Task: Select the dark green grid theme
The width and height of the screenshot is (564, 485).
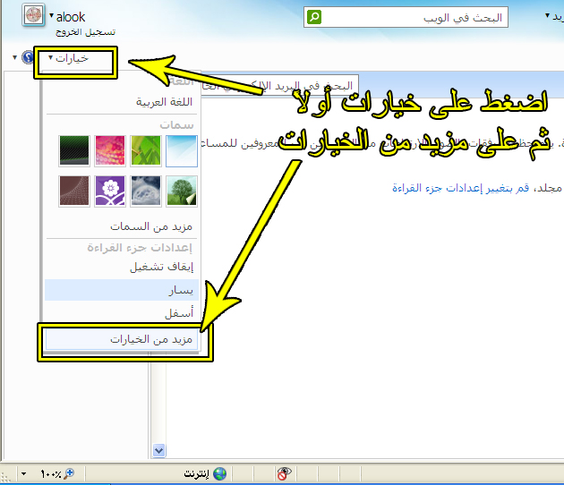Action: (74, 151)
